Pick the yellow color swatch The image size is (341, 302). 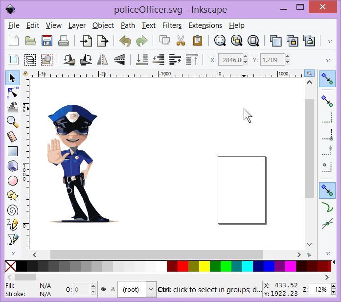[205, 266]
